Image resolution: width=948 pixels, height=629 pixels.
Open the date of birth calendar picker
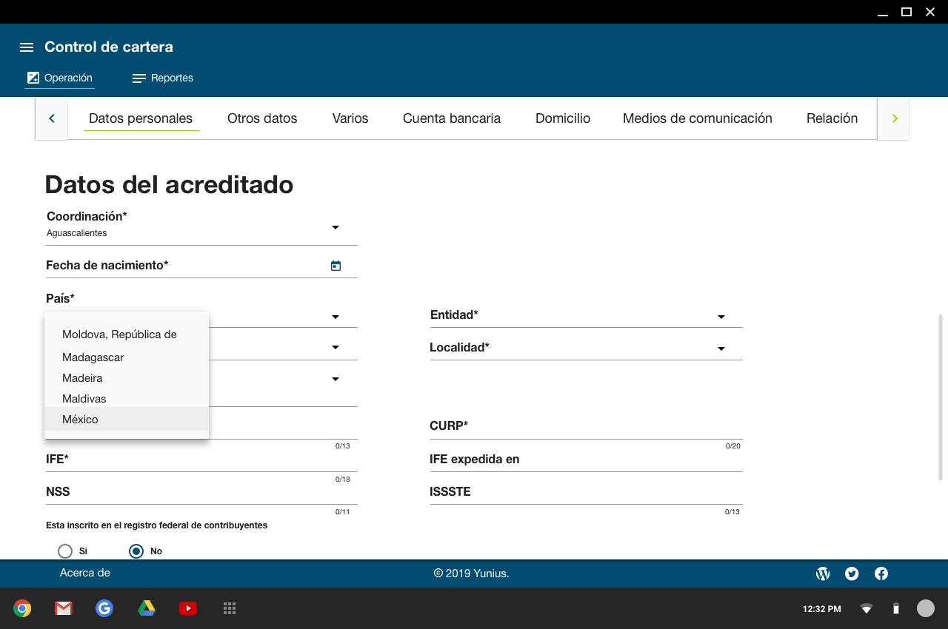point(336,266)
